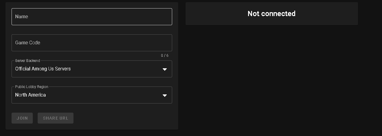Click empty space right of SHARE URL button
The width and height of the screenshot is (382, 136).
(x=121, y=118)
